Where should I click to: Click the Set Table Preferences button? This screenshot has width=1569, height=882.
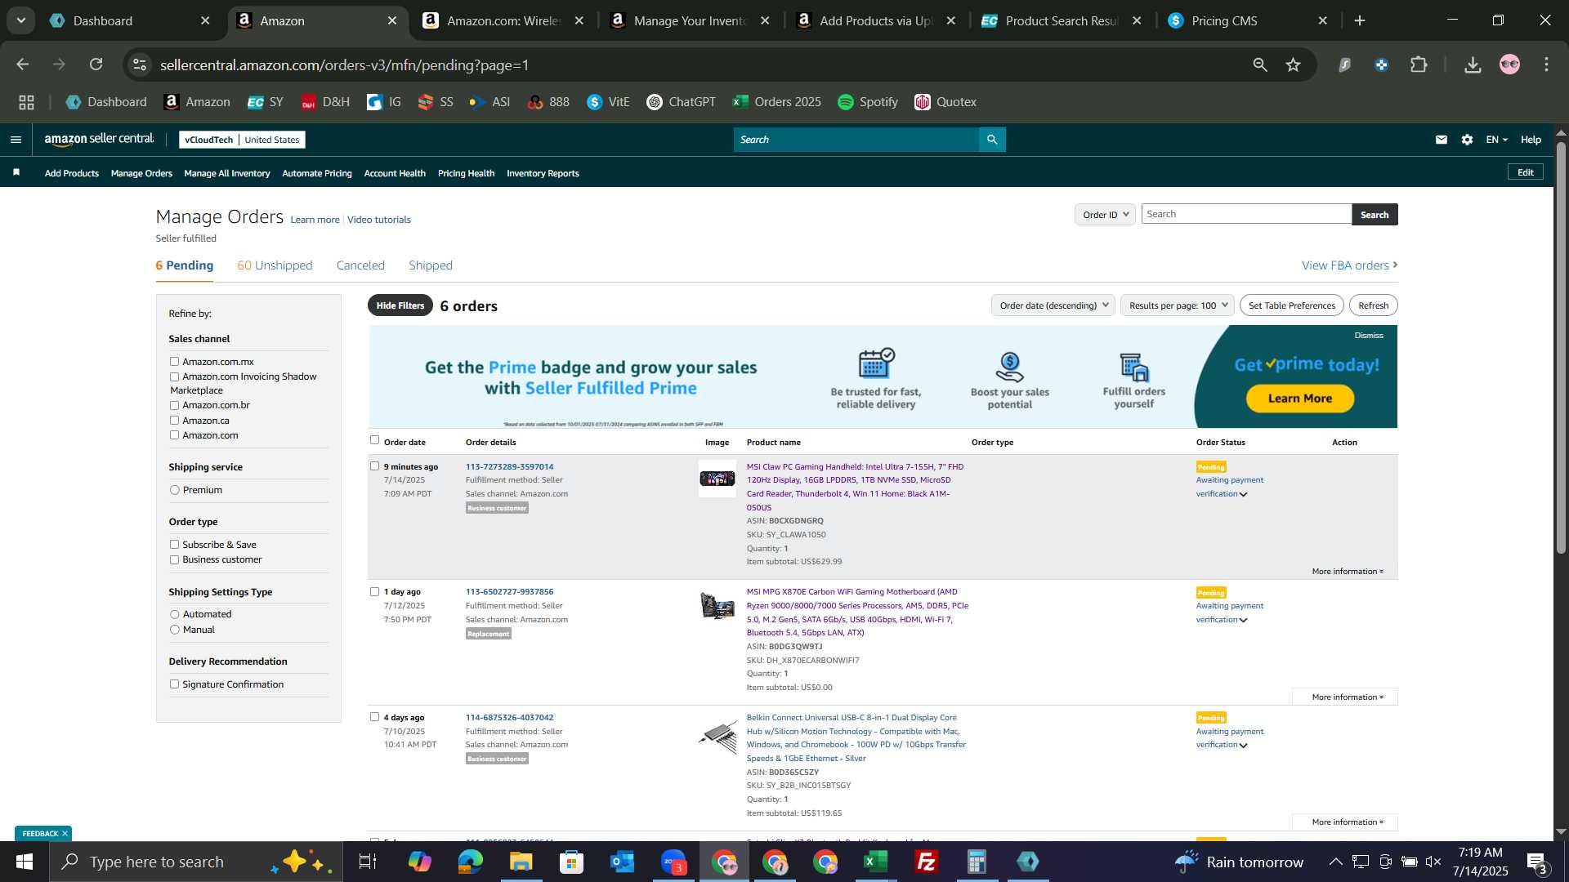[x=1292, y=305]
